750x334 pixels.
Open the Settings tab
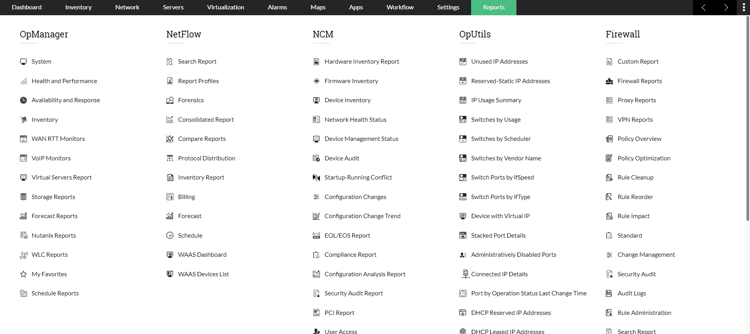click(x=448, y=7)
